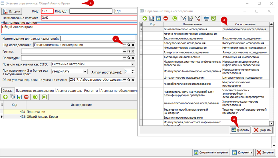This screenshot has width=278, height=158.
Task: Increase Актуальность(дней) spinner value
Action: click(133, 70)
